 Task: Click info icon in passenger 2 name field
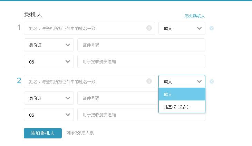[x=149, y=81]
